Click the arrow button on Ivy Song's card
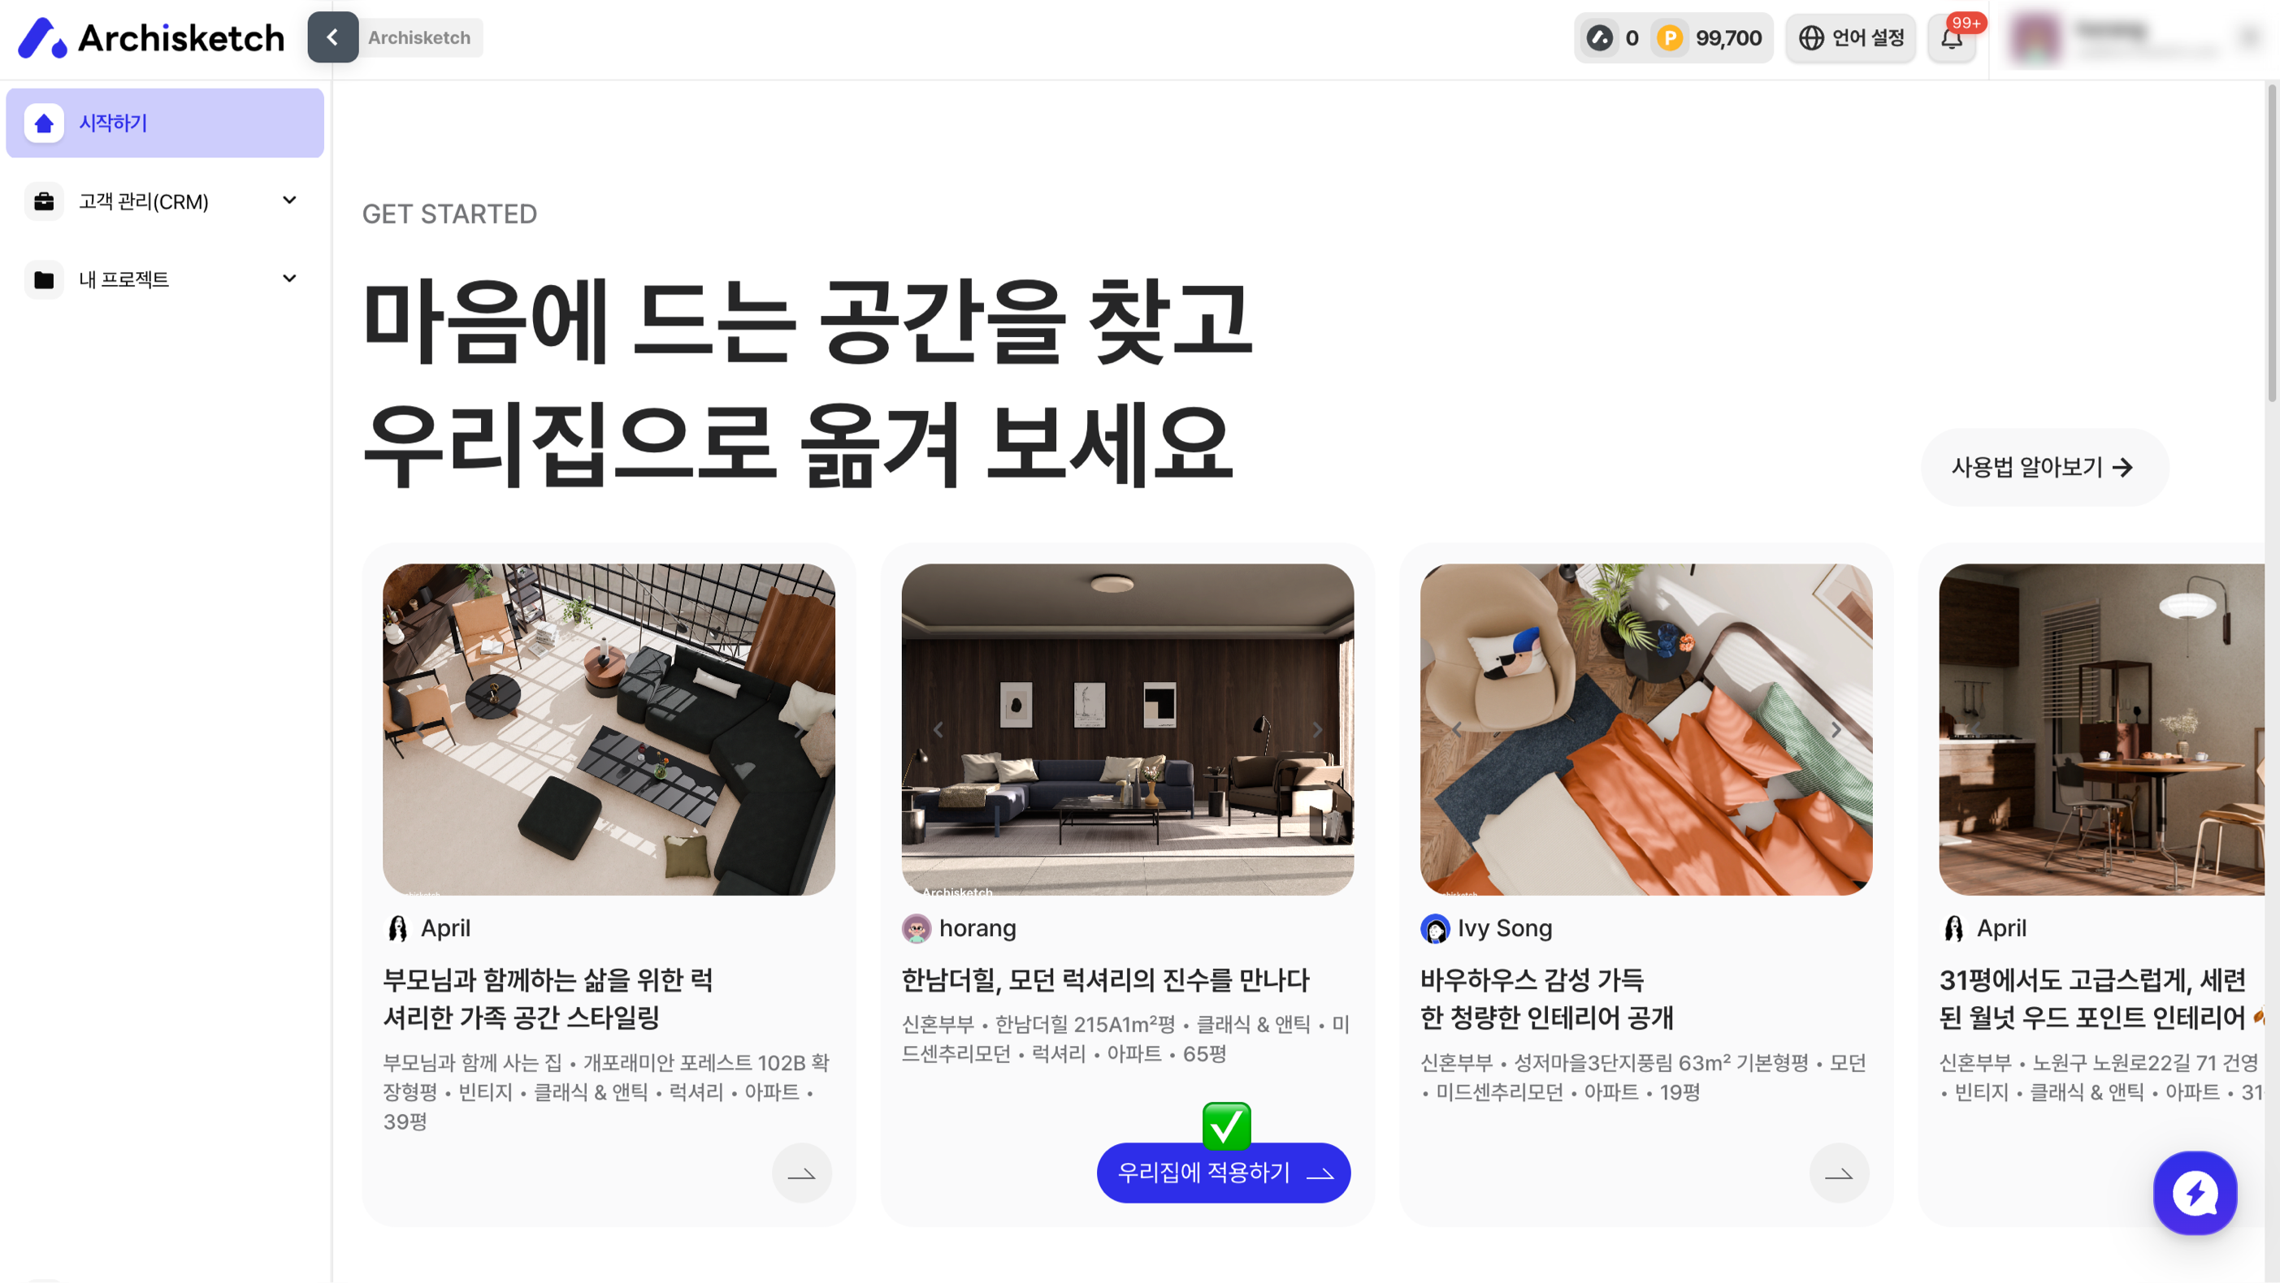The image size is (2280, 1283). point(1838,1173)
